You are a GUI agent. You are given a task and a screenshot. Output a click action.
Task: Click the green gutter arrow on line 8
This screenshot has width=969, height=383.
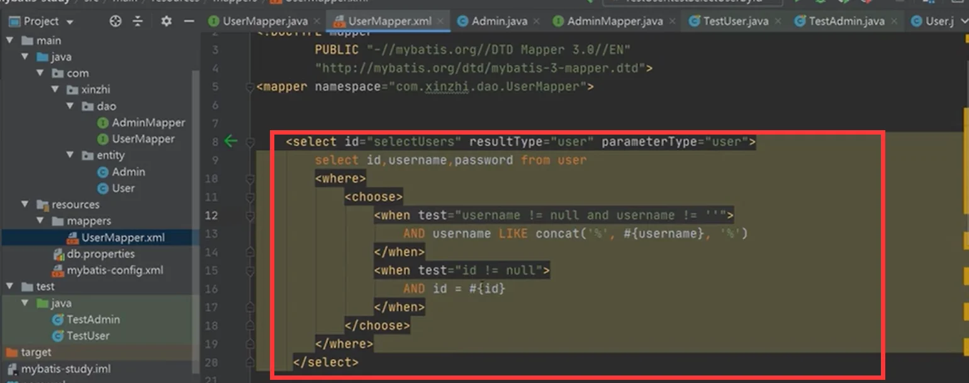tap(231, 142)
